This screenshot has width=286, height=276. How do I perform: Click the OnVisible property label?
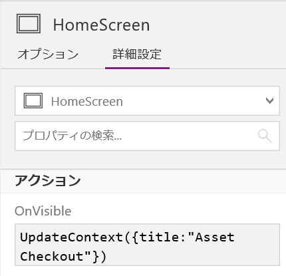pyautogui.click(x=43, y=211)
